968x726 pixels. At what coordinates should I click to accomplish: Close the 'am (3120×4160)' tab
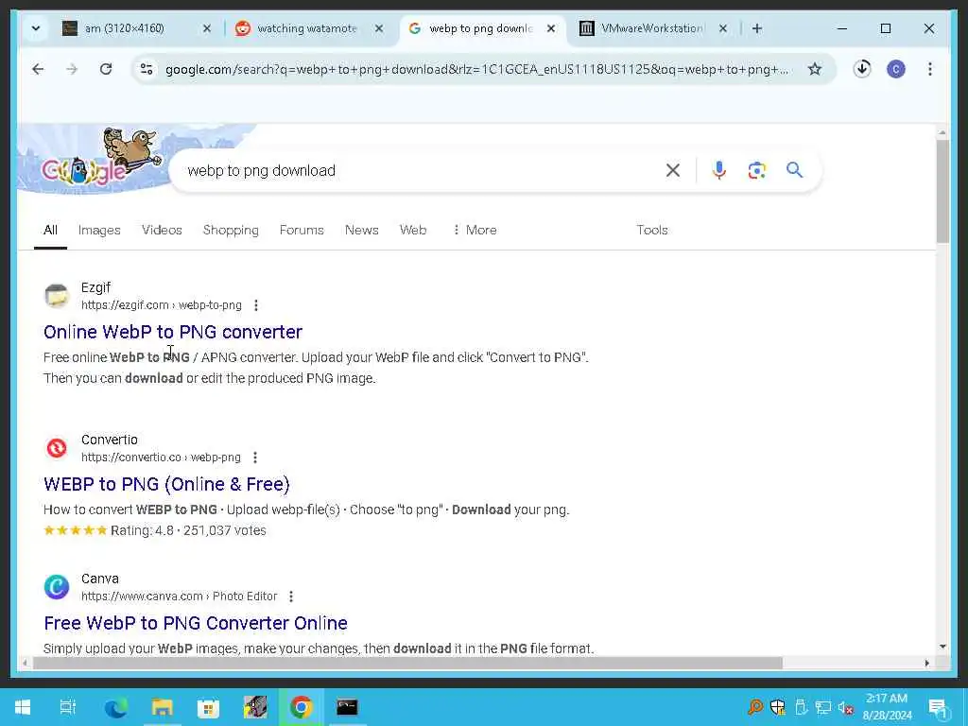[207, 28]
